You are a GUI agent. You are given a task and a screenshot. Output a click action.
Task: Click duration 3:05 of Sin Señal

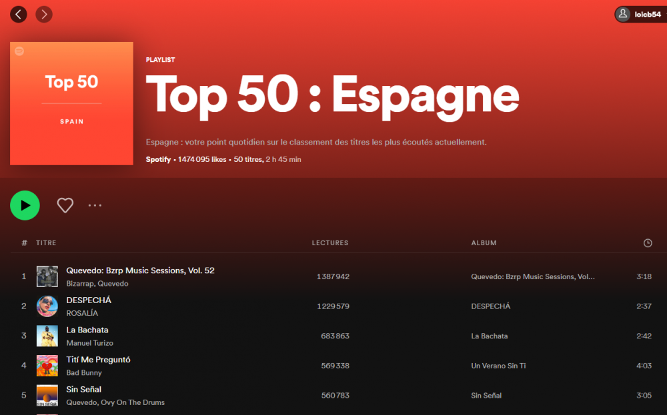coord(644,396)
